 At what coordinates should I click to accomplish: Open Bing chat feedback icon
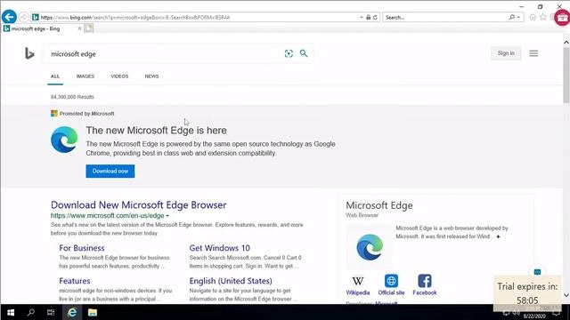tap(537, 272)
